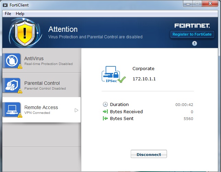Open the Help menu

pos(20,14)
